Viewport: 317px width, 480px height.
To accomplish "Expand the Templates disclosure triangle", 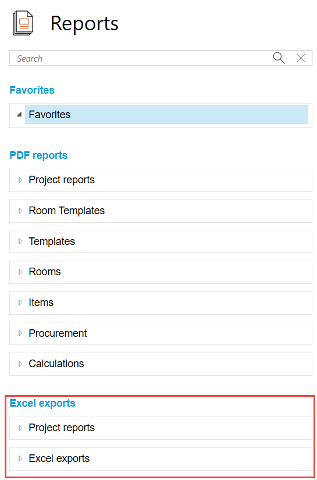I will tap(20, 241).
